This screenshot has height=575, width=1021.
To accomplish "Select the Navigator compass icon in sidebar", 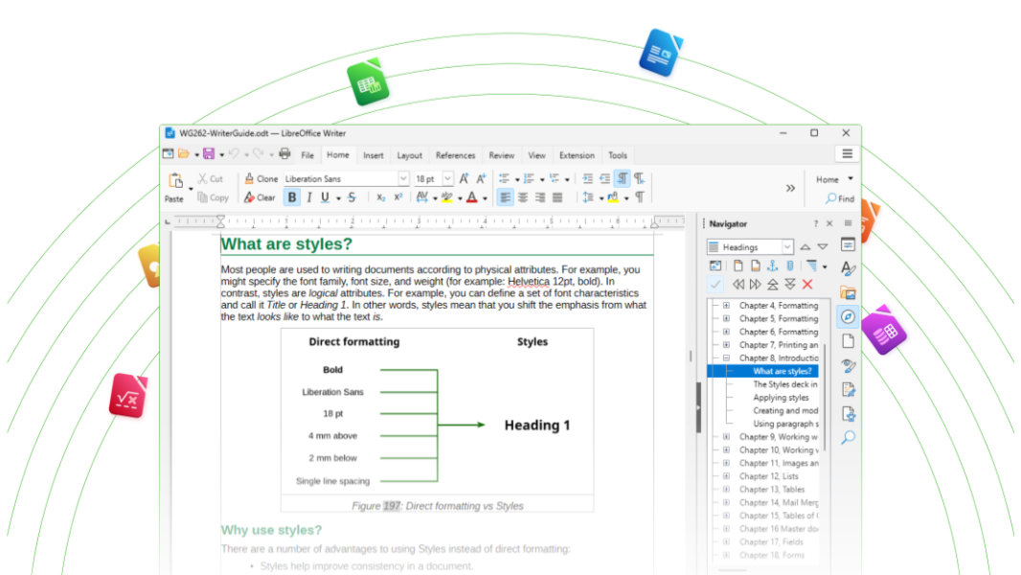I will coord(848,316).
